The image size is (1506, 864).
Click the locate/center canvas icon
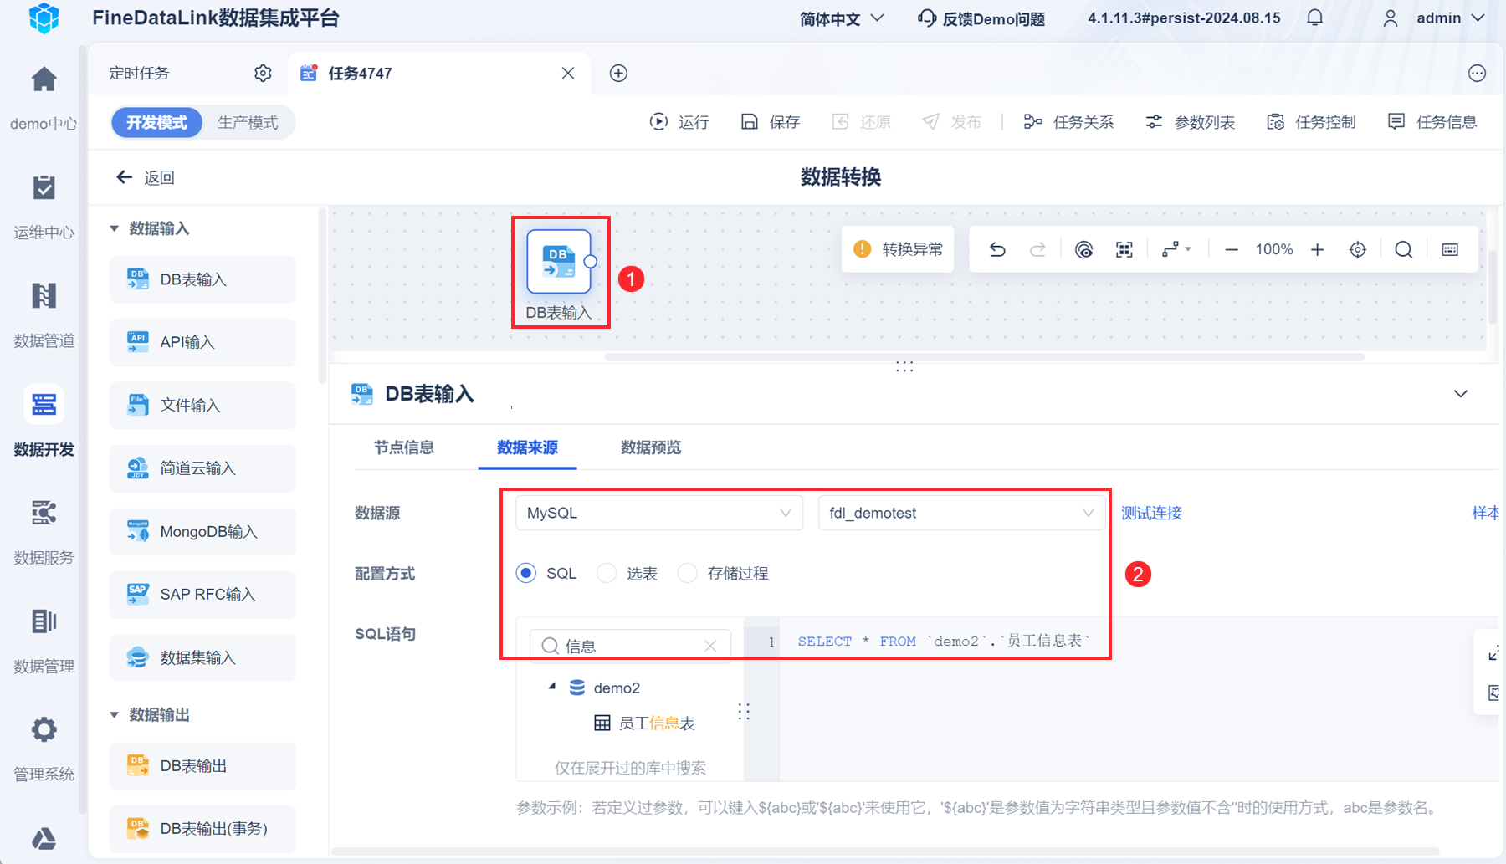[x=1358, y=249]
